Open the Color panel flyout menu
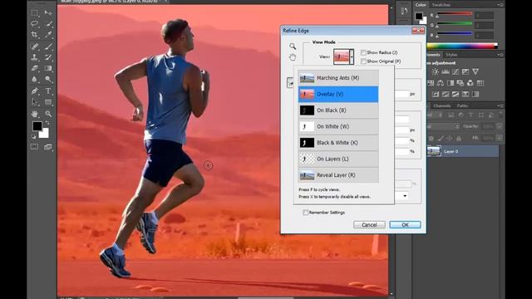 (500, 5)
